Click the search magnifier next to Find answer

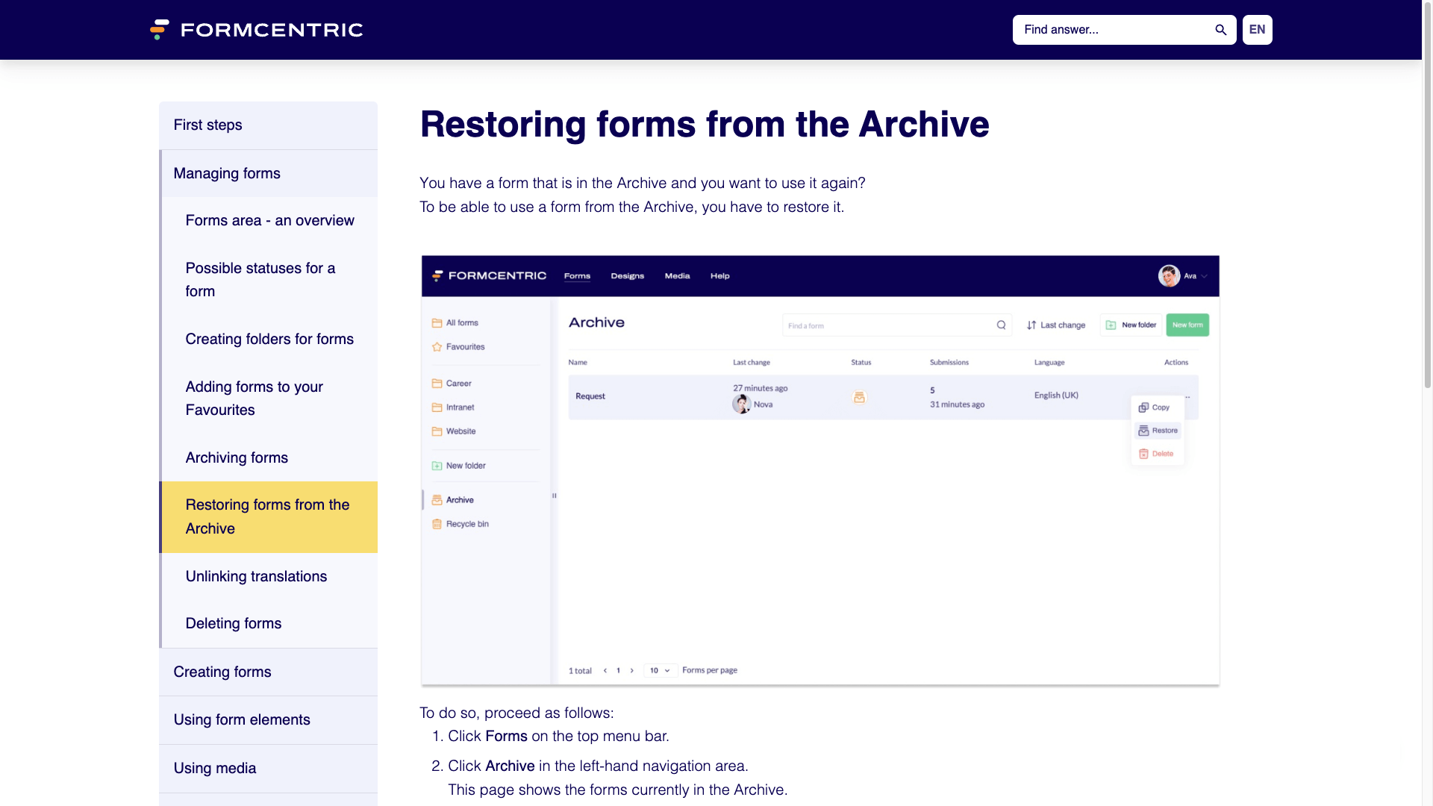click(1220, 30)
